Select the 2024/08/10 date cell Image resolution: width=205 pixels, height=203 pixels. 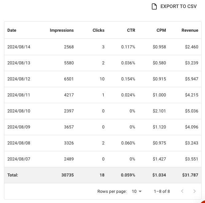(x=19, y=111)
